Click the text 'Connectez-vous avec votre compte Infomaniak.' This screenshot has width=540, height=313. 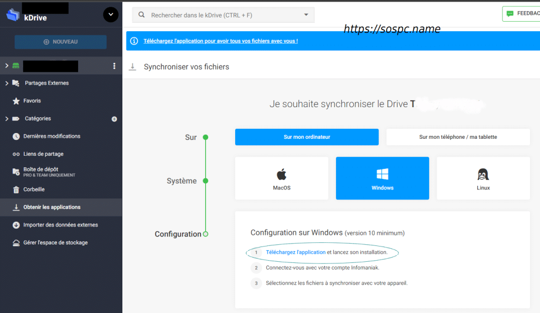point(322,268)
